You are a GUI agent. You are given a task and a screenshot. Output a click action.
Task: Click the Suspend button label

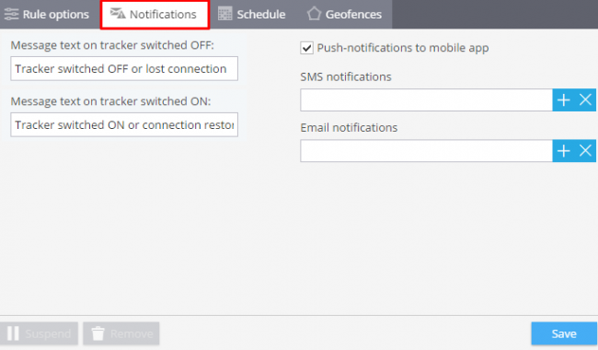pyautogui.click(x=48, y=334)
